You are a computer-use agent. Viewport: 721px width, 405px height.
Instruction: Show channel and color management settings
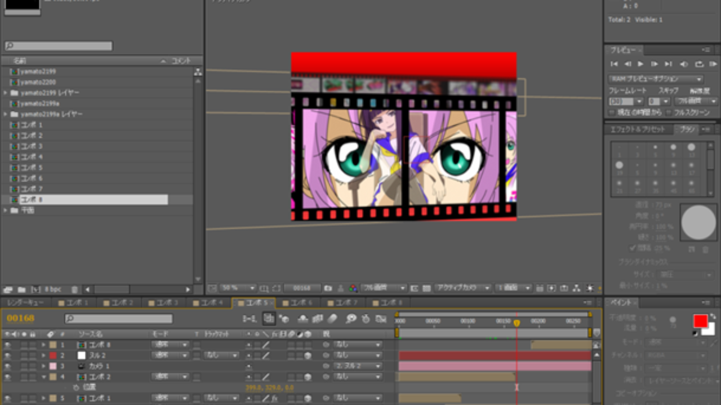[353, 288]
